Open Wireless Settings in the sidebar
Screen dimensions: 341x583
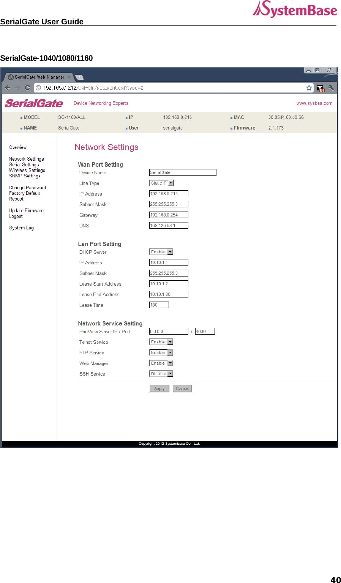click(27, 170)
